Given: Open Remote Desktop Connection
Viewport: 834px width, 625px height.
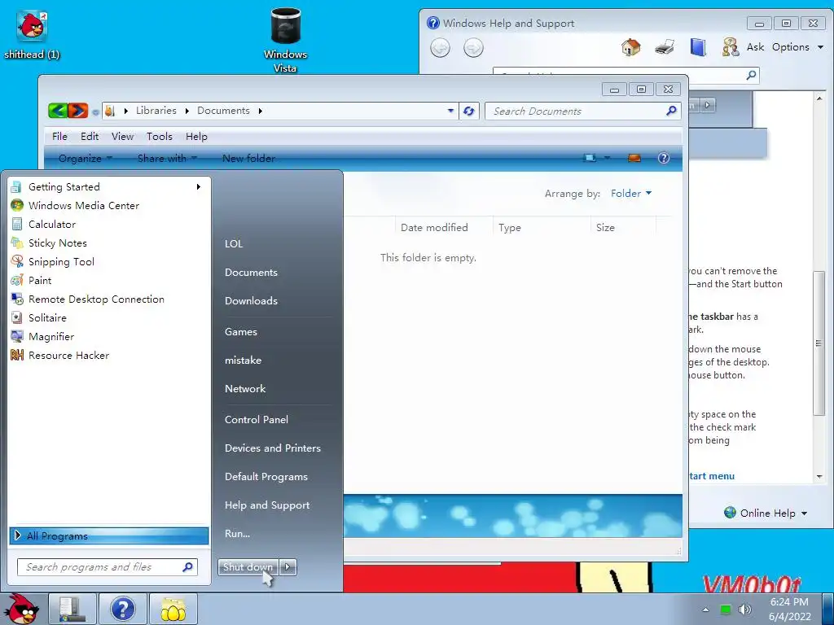Looking at the screenshot, I should click(108, 299).
